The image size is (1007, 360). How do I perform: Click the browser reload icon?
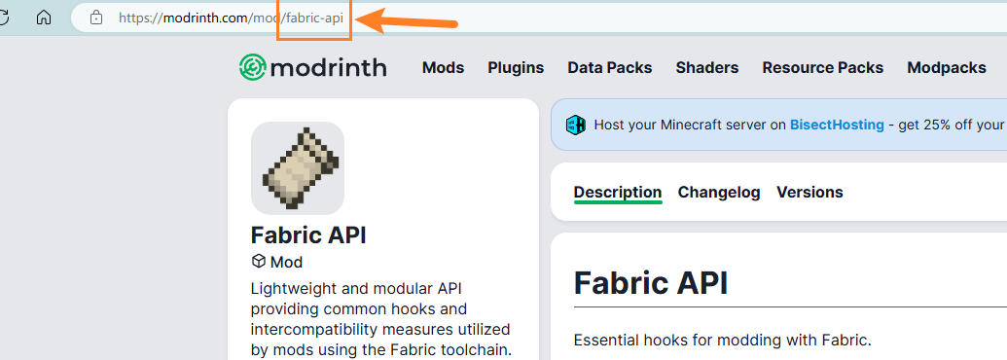tap(3, 18)
